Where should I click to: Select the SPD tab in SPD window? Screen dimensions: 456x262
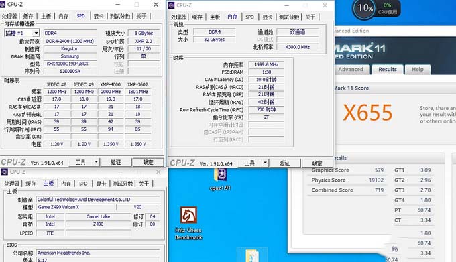(x=81, y=16)
